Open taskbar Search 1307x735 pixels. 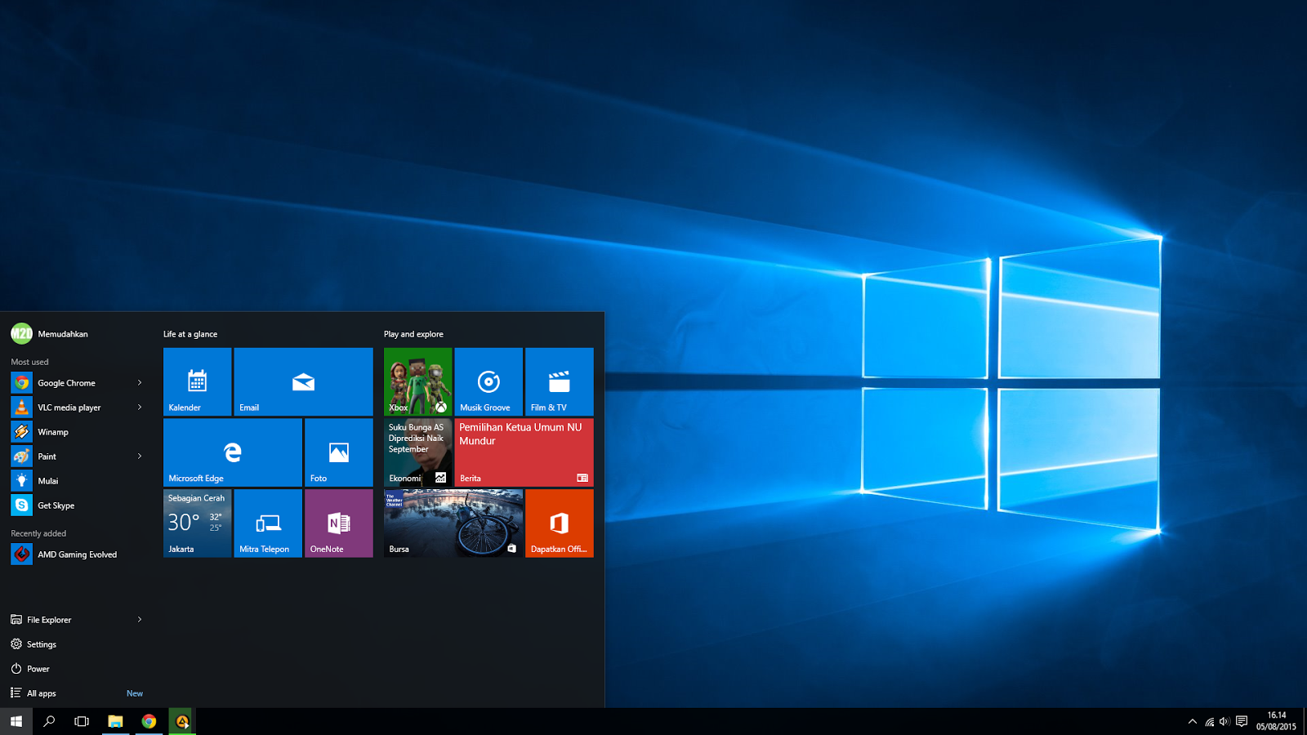click(x=49, y=721)
